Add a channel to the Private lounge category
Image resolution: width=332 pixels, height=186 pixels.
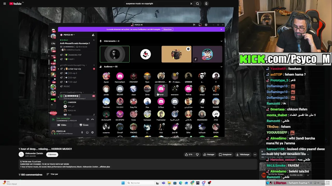tap(93, 65)
